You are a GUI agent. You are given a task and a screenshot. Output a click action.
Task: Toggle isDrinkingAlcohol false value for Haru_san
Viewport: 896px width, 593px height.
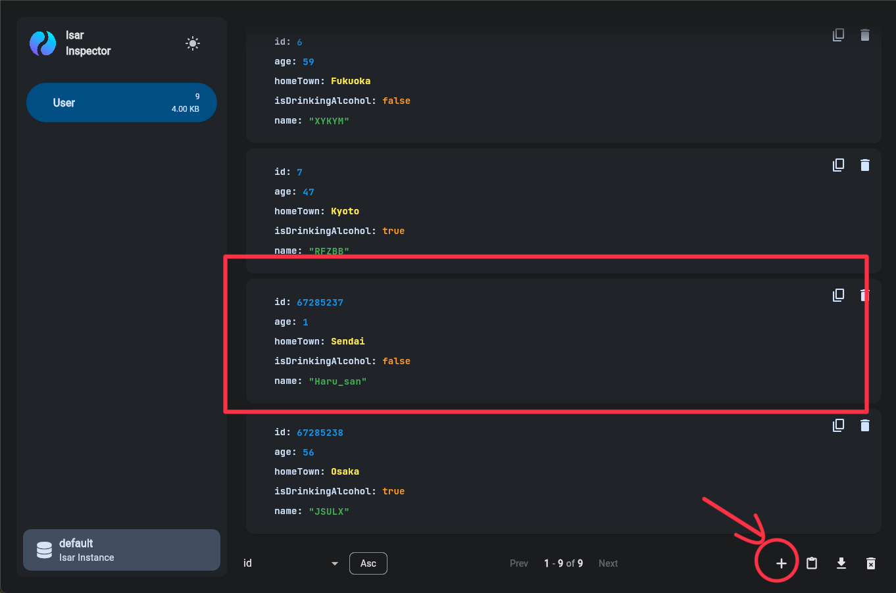click(396, 361)
